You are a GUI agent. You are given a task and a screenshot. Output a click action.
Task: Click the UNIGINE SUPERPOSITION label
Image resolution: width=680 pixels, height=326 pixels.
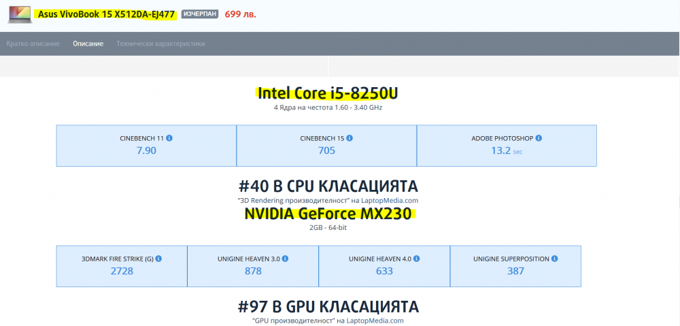pos(511,259)
